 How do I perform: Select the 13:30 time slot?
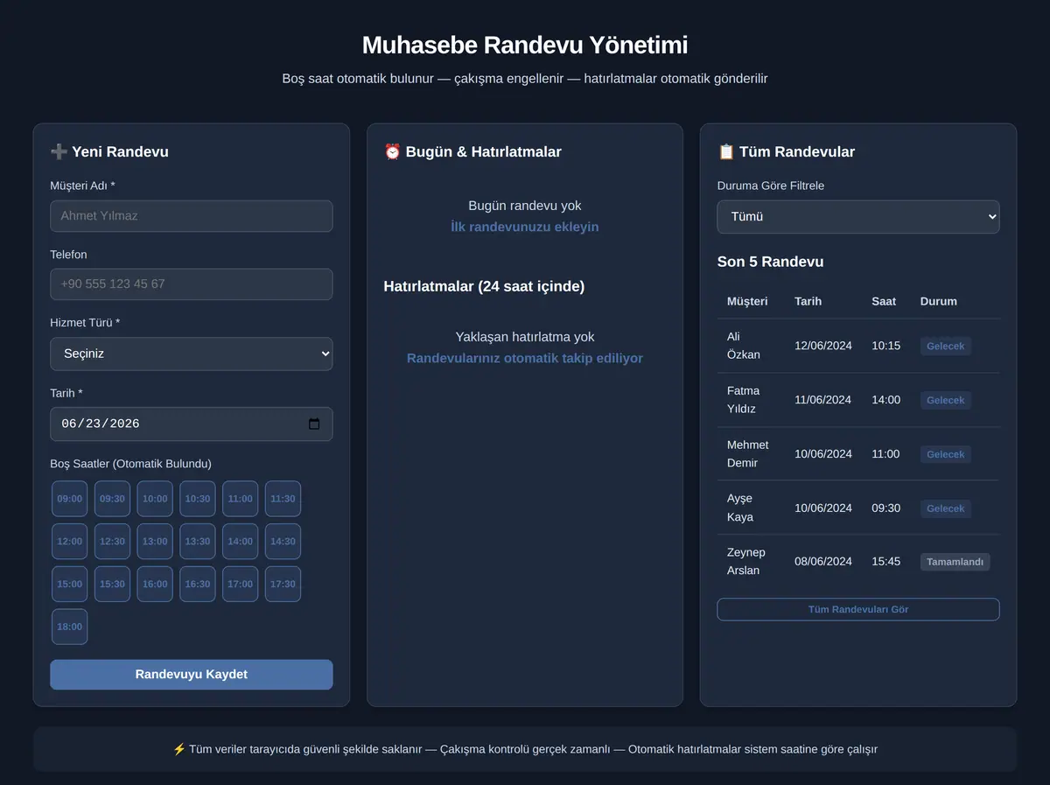(x=198, y=542)
